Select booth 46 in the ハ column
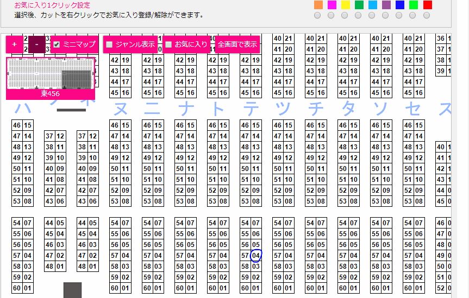The width and height of the screenshot is (469, 298). [x=17, y=125]
